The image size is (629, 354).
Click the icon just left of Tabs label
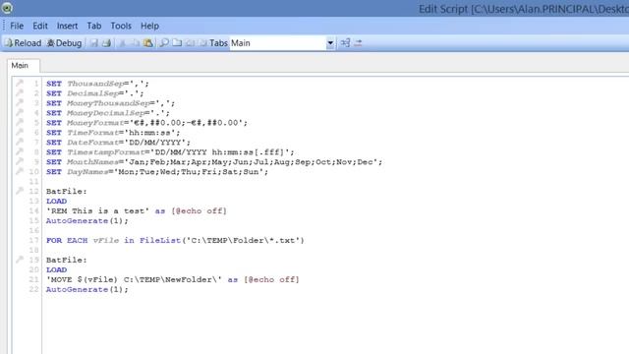pyautogui.click(x=202, y=43)
